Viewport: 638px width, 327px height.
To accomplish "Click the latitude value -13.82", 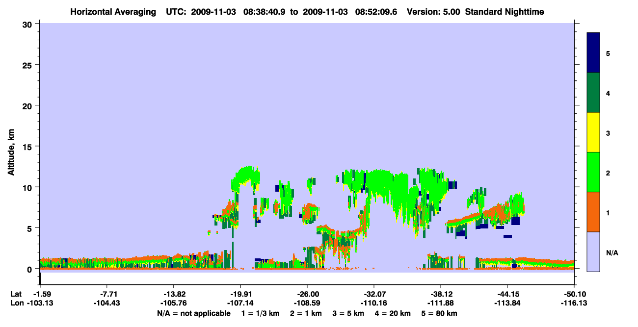I will pyautogui.click(x=173, y=294).
